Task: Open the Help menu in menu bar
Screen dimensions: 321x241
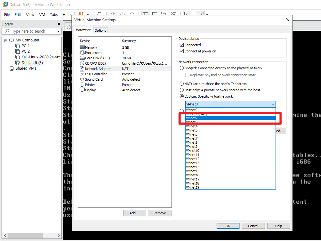Action: click(x=66, y=14)
